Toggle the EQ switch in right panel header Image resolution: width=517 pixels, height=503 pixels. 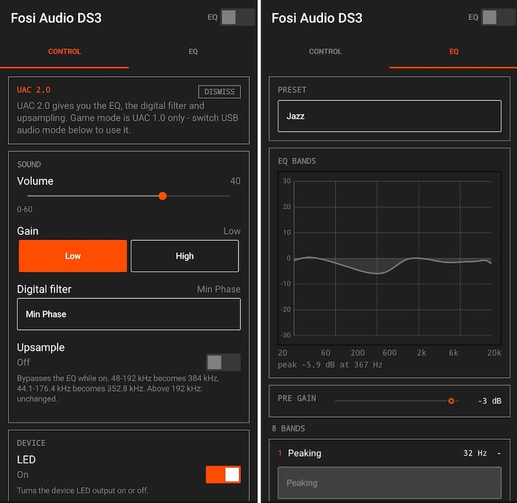(x=498, y=17)
